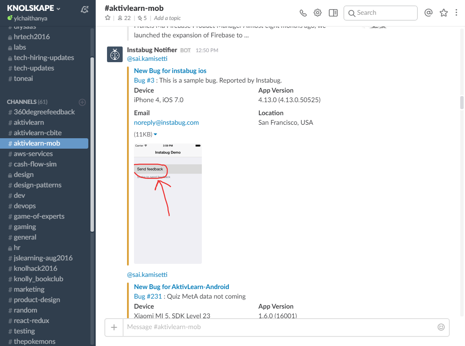Viewport: 465px width, 346px height.
Task: Open #tech-updates channel
Action: click(44, 68)
